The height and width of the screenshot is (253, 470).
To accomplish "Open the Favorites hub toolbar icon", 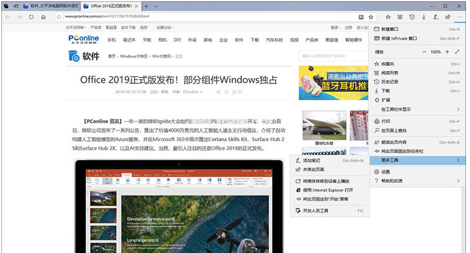I will 388,17.
